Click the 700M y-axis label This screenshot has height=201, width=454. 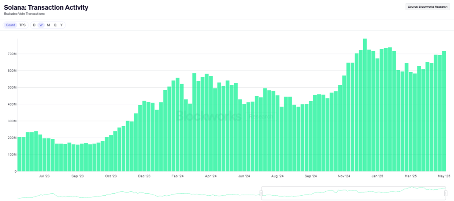click(11, 54)
